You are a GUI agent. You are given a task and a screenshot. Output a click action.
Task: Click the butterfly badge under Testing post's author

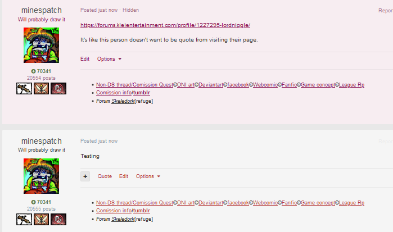coord(41,219)
